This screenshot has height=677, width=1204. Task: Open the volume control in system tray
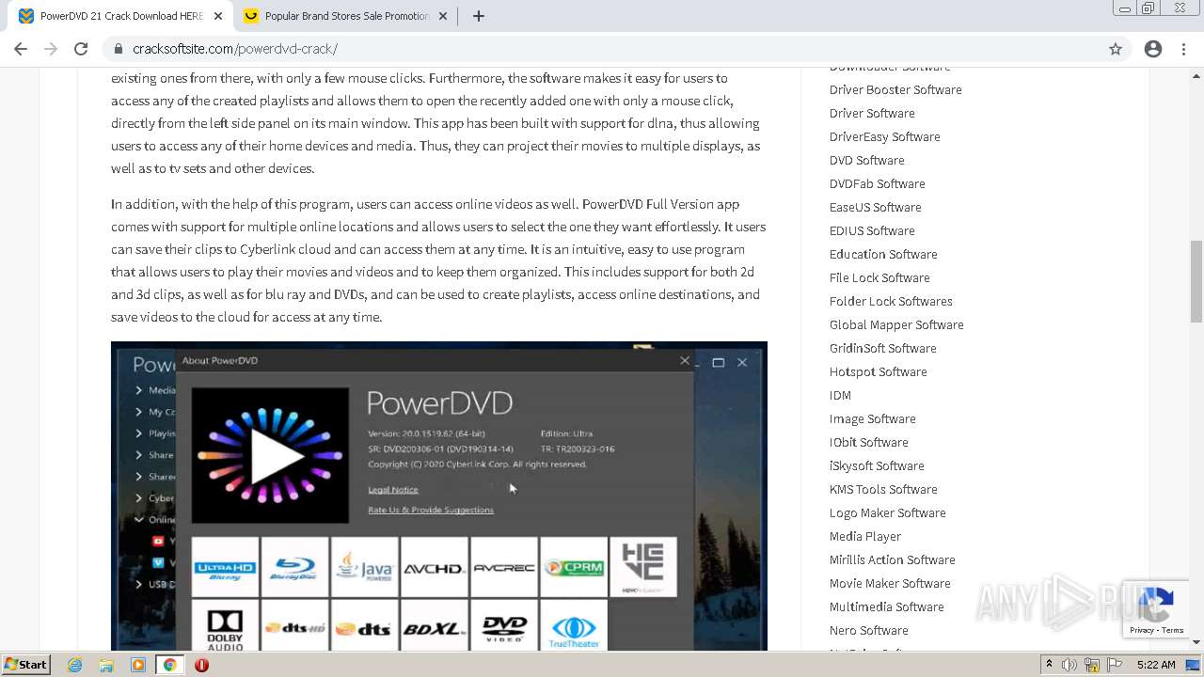tap(1069, 665)
